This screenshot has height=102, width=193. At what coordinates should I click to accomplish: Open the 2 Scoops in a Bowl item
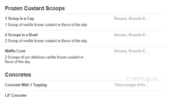[21, 35]
